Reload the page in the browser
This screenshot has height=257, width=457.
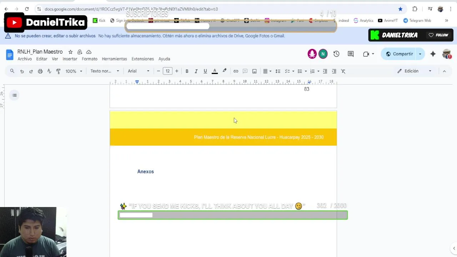tap(27, 9)
